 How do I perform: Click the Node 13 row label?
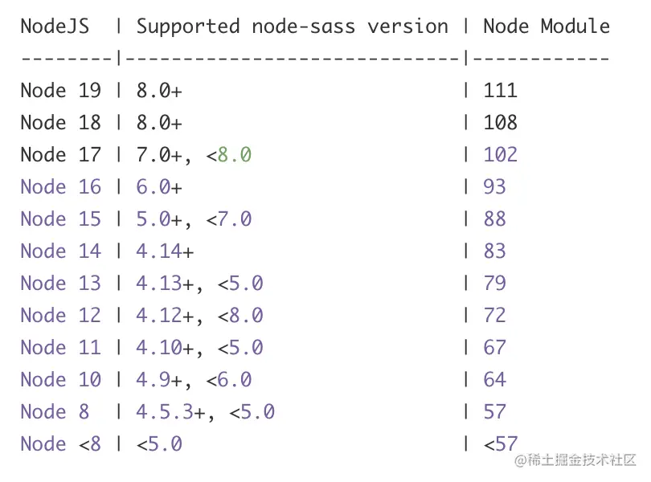pos(60,284)
